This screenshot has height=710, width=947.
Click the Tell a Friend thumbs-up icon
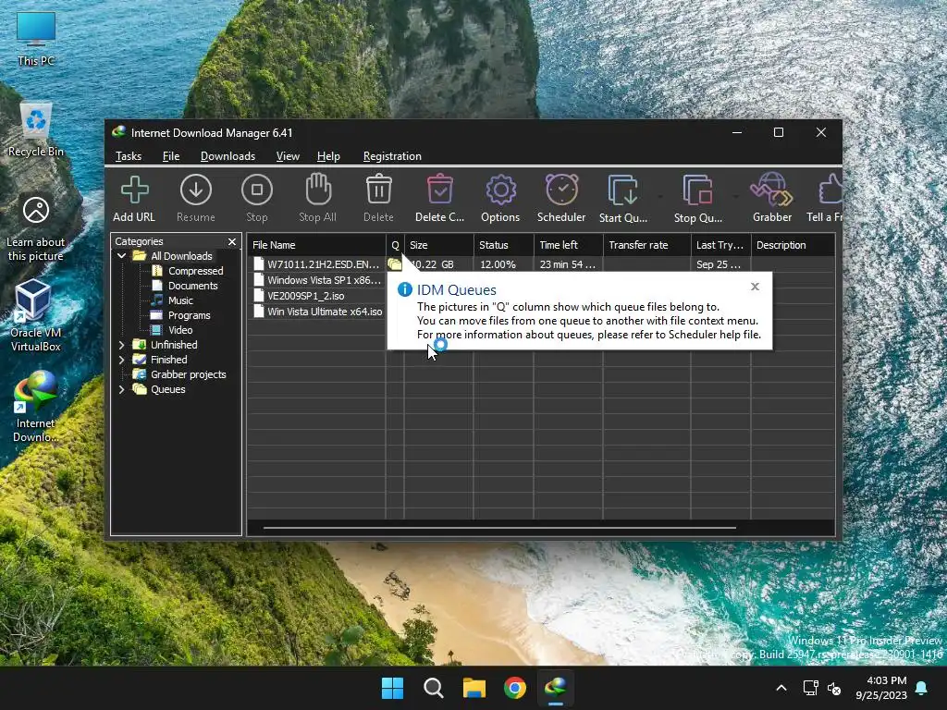[830, 190]
